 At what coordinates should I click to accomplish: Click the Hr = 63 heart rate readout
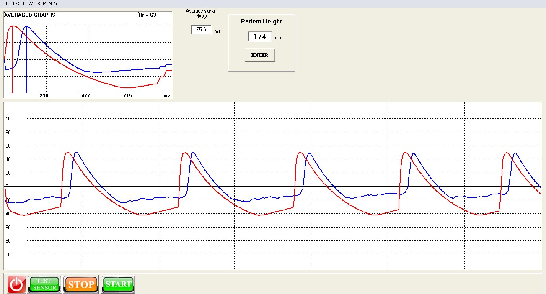coord(147,15)
